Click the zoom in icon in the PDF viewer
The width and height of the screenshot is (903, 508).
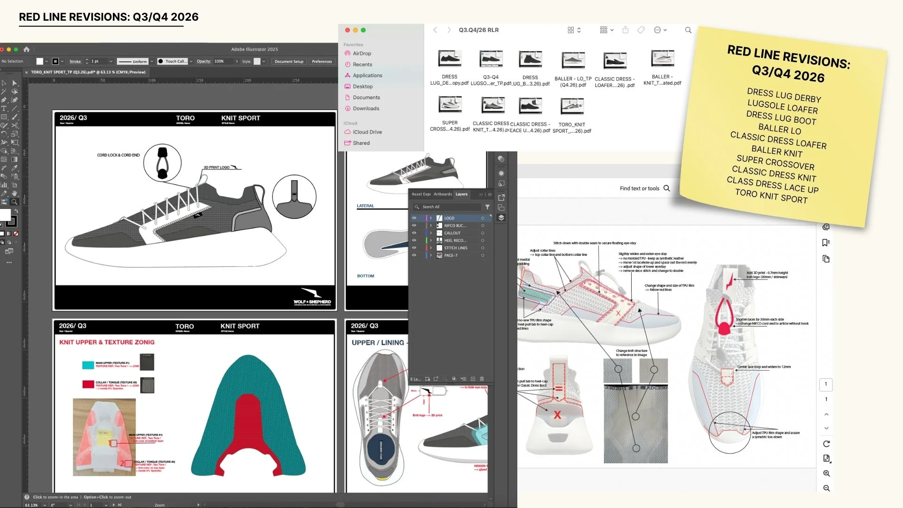[x=826, y=474]
